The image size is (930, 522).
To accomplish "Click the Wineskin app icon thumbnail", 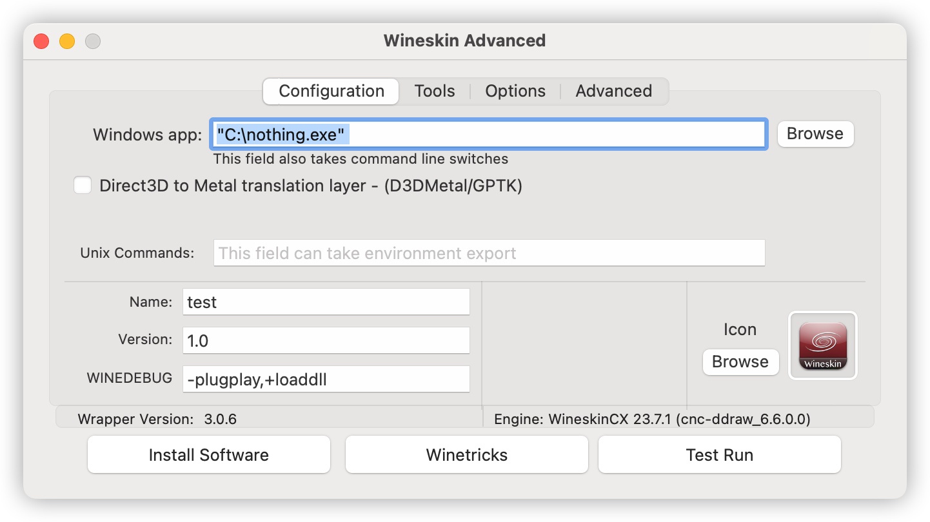I will [822, 345].
